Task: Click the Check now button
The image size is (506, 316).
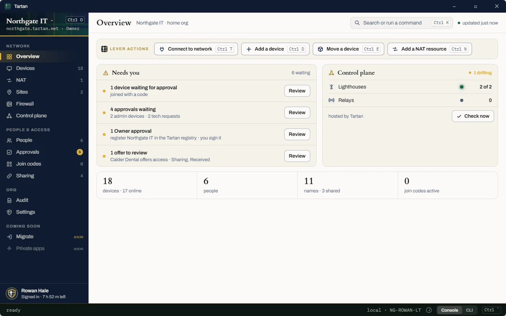Action: coord(473,116)
